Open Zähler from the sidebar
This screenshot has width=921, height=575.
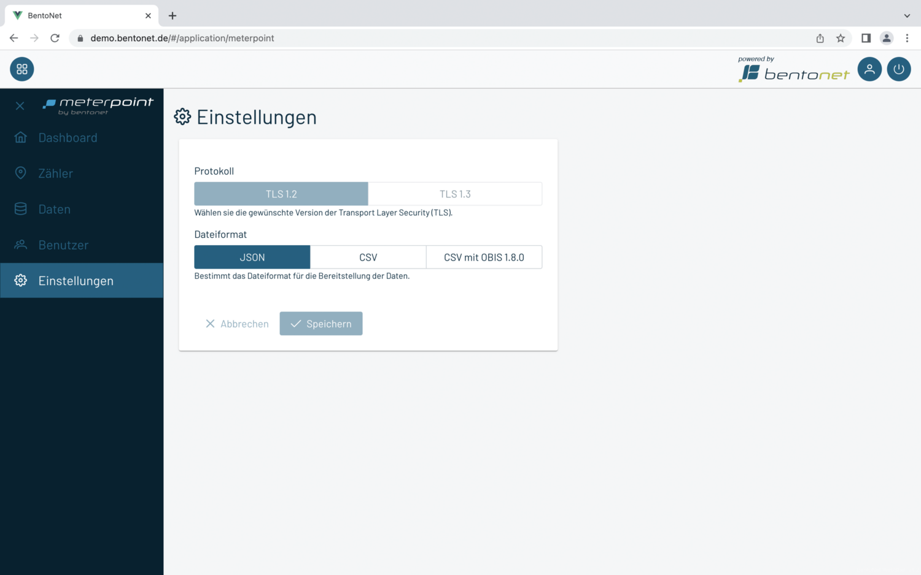[x=82, y=173]
